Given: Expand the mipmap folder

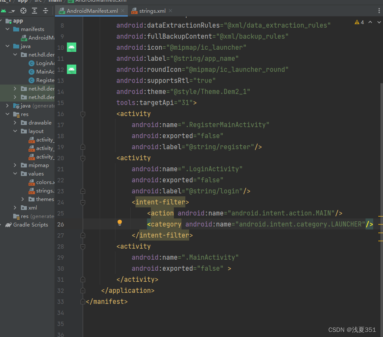Looking at the screenshot, I should click(15, 165).
